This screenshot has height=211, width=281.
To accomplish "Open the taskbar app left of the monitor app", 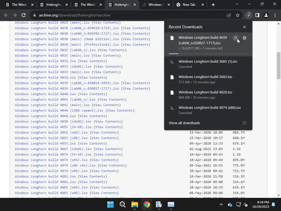I will [159, 204].
